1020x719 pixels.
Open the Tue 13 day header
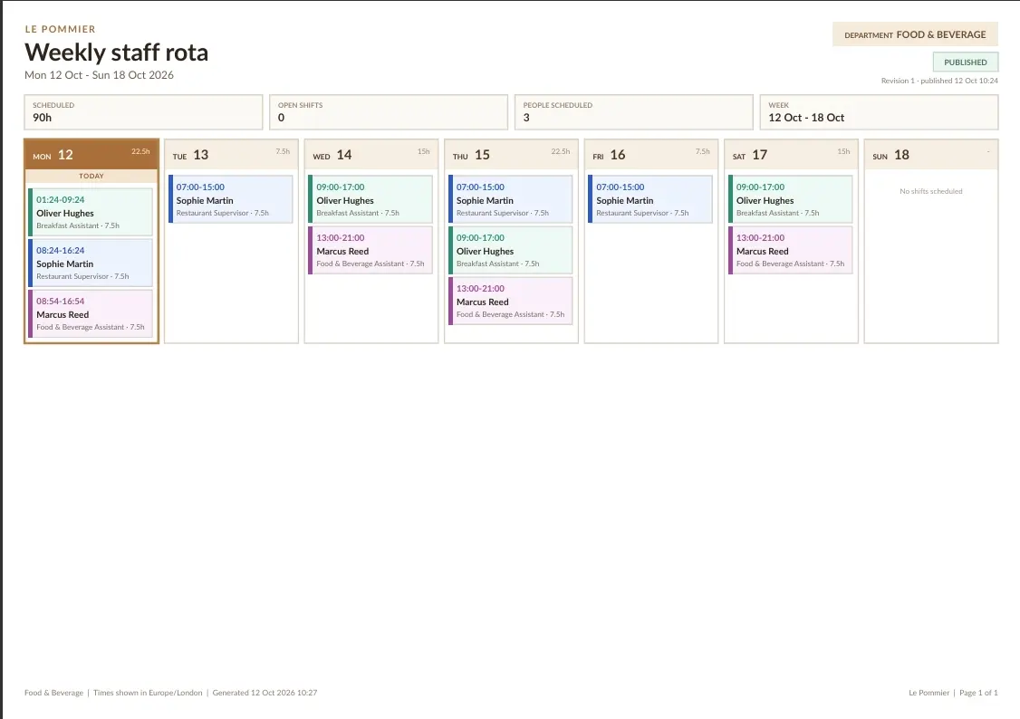pyautogui.click(x=232, y=155)
